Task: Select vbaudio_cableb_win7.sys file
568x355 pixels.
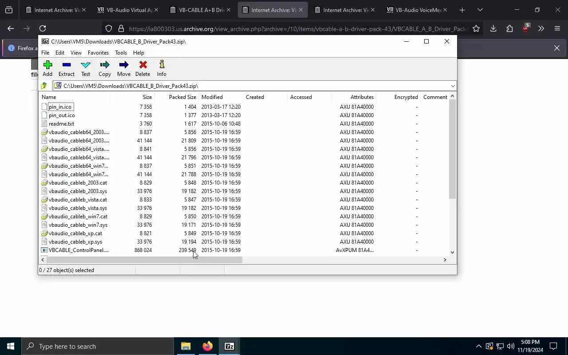Action: pyautogui.click(x=78, y=225)
